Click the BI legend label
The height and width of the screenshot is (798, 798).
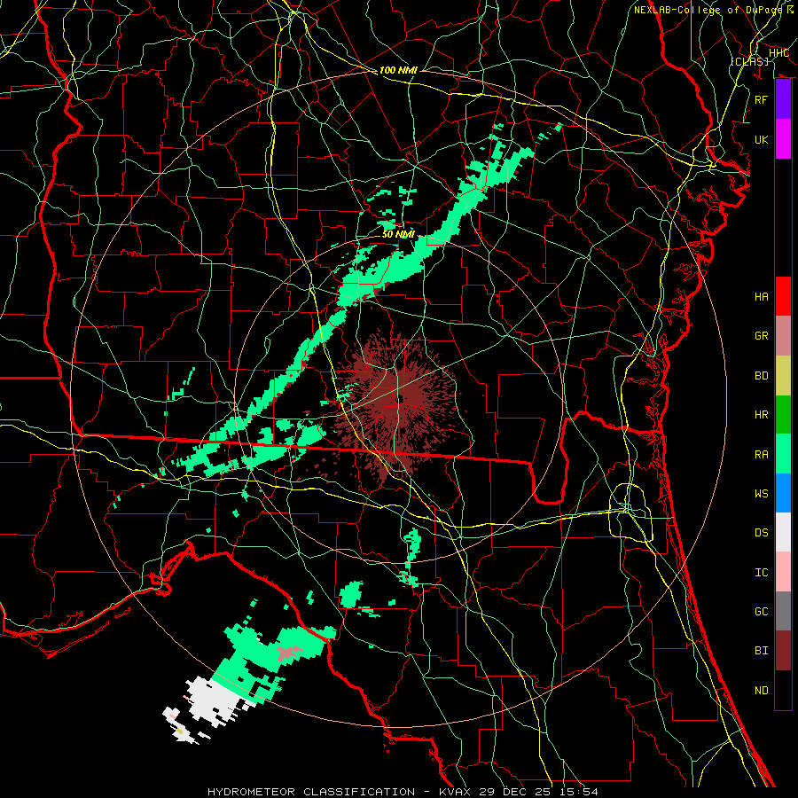761,651
